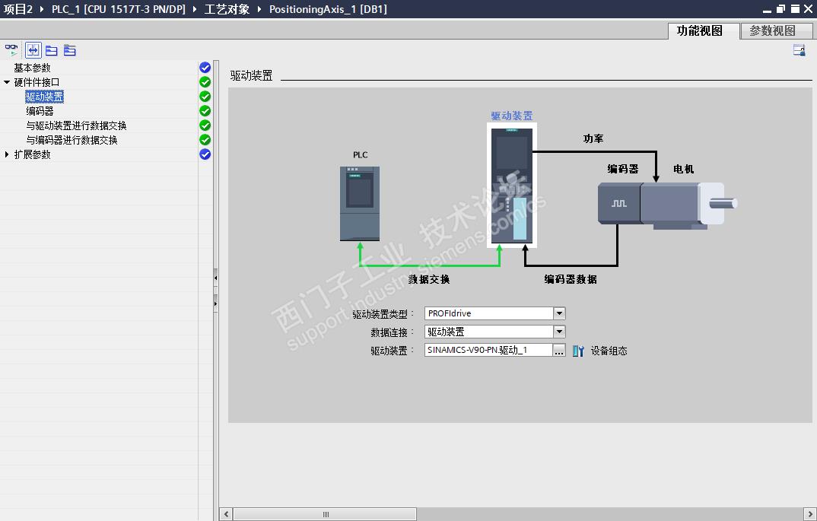Click the third toolbar icon (collapse tree view)
Screen dimensions: 817x521
point(51,50)
